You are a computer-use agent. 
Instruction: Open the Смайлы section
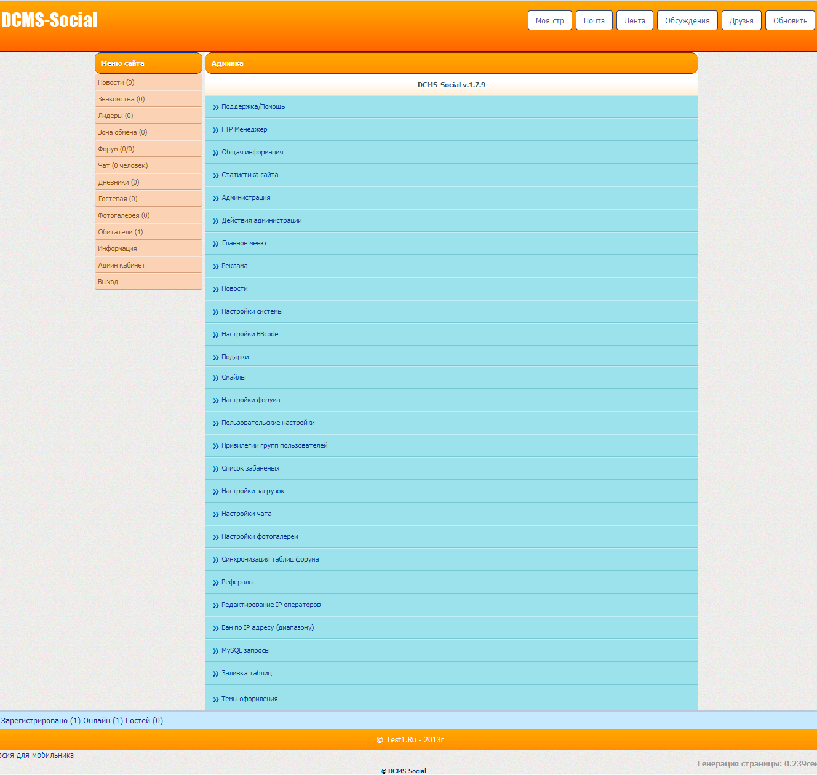(x=234, y=377)
